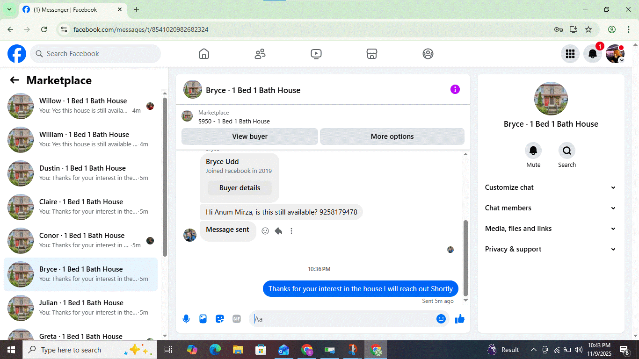Attach a file with the image icon
The height and width of the screenshot is (359, 639).
pos(203,319)
